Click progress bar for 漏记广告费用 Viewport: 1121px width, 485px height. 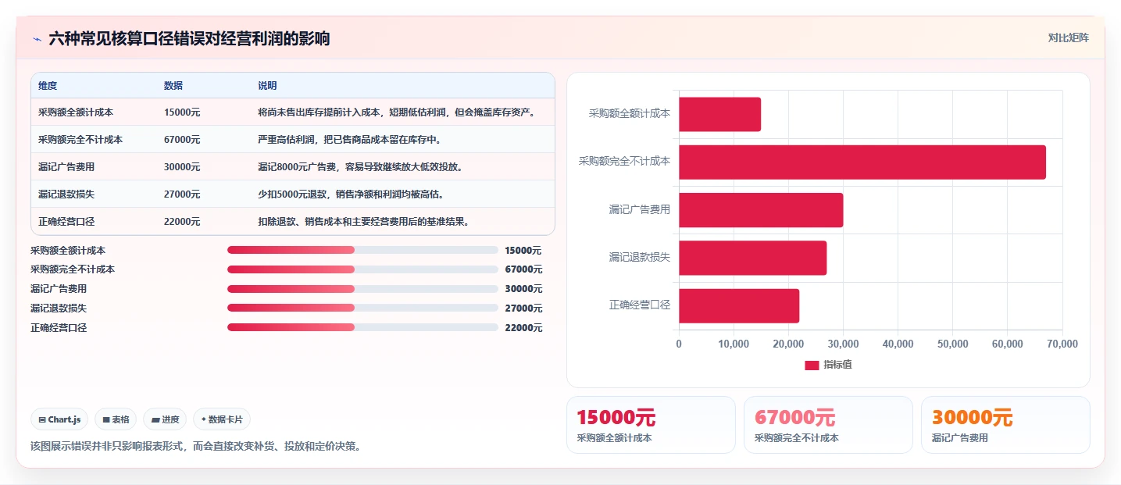tap(362, 289)
